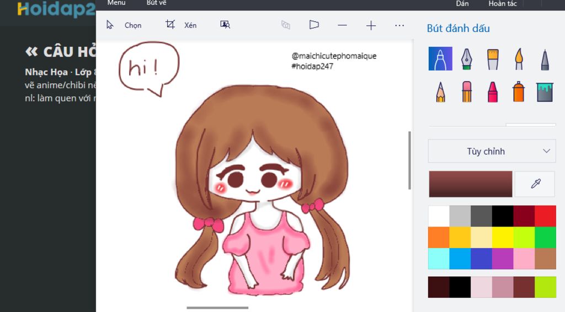Pick the dark gray color swatch
The height and width of the screenshot is (312, 565).
coord(481,216)
